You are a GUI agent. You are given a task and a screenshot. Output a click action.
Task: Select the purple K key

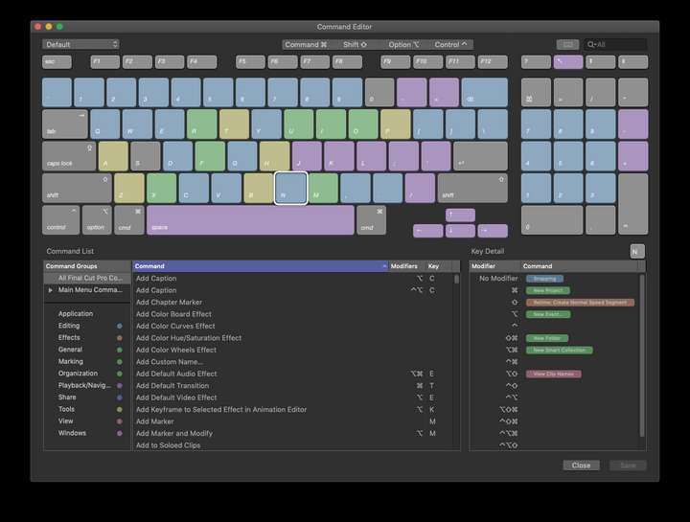click(x=339, y=156)
